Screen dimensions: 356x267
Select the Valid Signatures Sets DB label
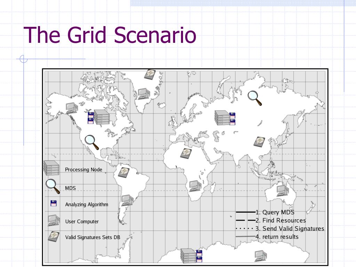click(93, 237)
